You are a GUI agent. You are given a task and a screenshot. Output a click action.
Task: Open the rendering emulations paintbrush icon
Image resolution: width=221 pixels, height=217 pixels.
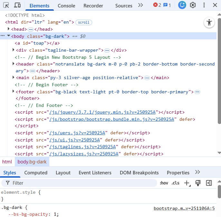(x=198, y=183)
